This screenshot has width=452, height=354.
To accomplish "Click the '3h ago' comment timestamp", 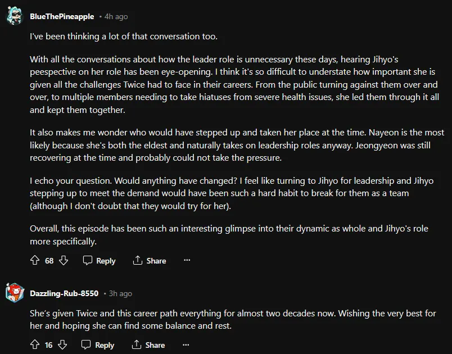I will click(120, 293).
